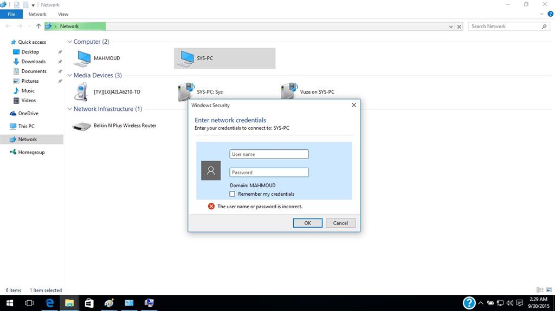This screenshot has height=311, width=555.
Task: Unpin Desktop using its pin icon
Action: (x=60, y=52)
